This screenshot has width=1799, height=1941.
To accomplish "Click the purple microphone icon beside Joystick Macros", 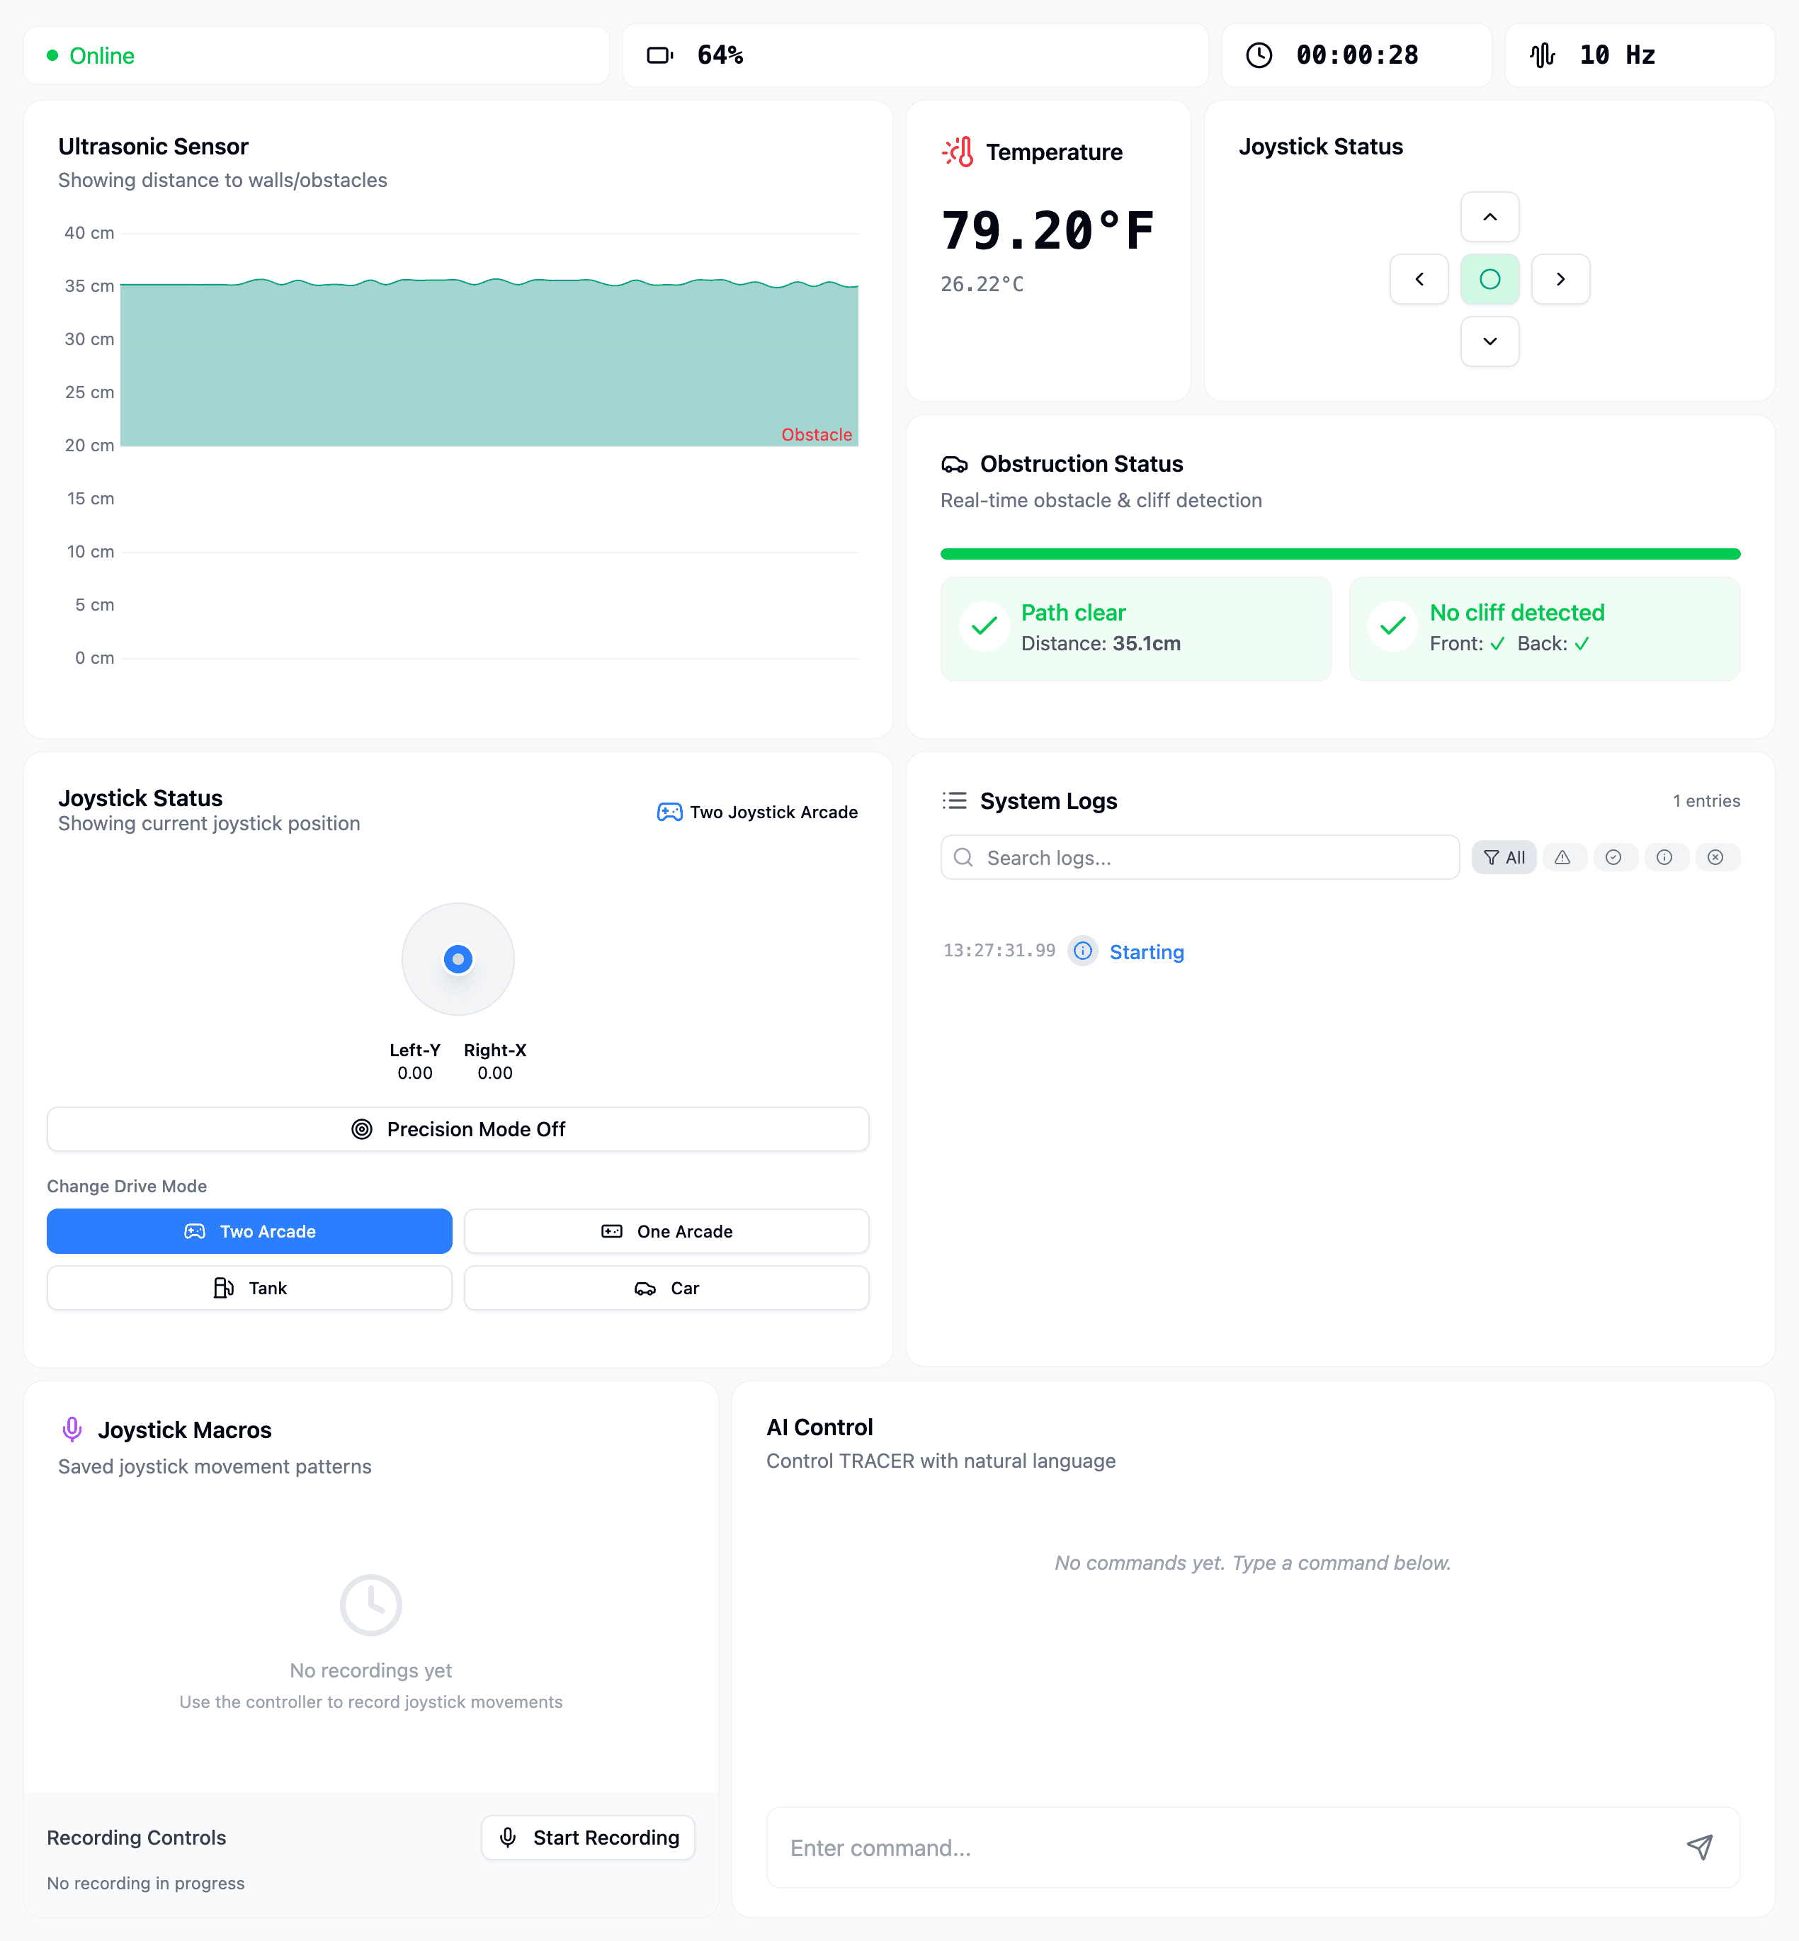I will [72, 1429].
